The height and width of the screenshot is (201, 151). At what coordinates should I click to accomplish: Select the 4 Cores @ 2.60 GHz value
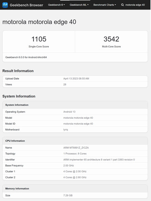[75, 177]
